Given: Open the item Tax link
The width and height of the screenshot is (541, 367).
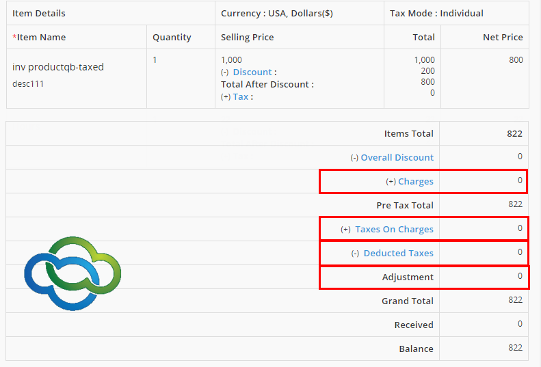Looking at the screenshot, I should coord(241,97).
